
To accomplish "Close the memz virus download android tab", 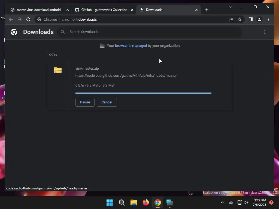I will [68, 10].
